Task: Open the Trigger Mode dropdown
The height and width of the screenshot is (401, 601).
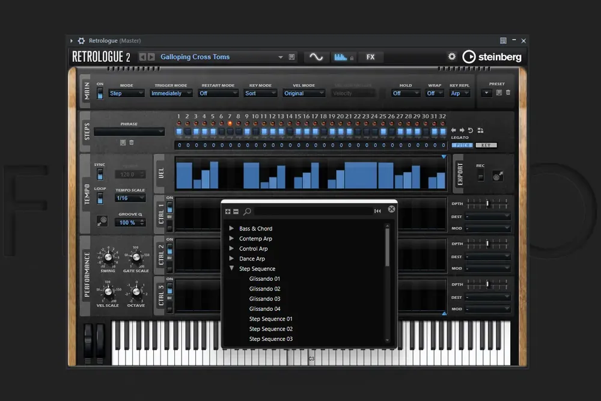Action: pyautogui.click(x=171, y=93)
